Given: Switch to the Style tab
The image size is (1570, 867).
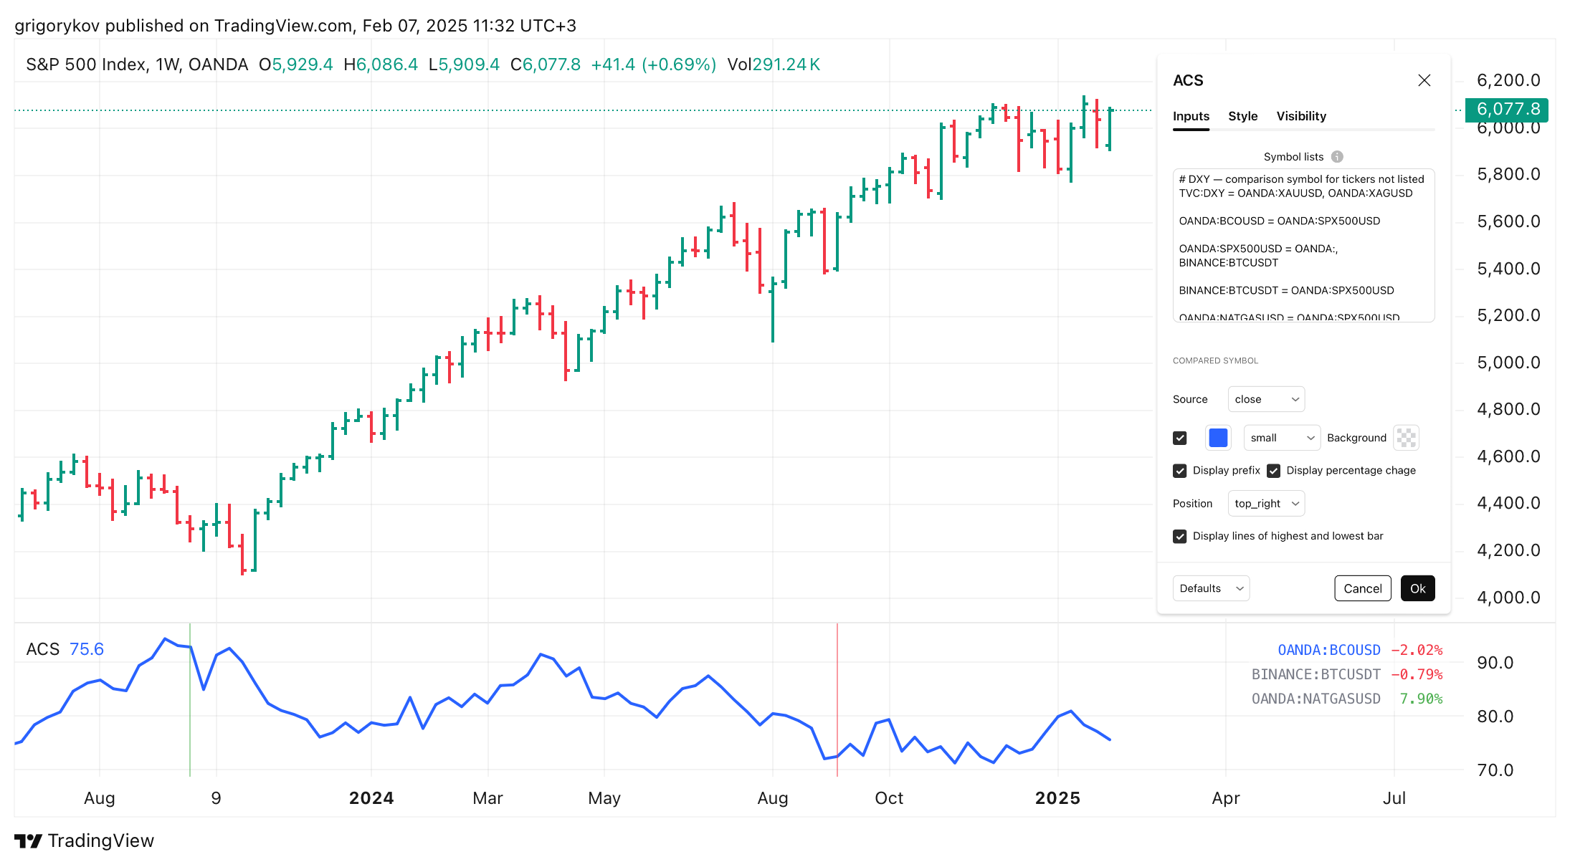Looking at the screenshot, I should [x=1242, y=116].
